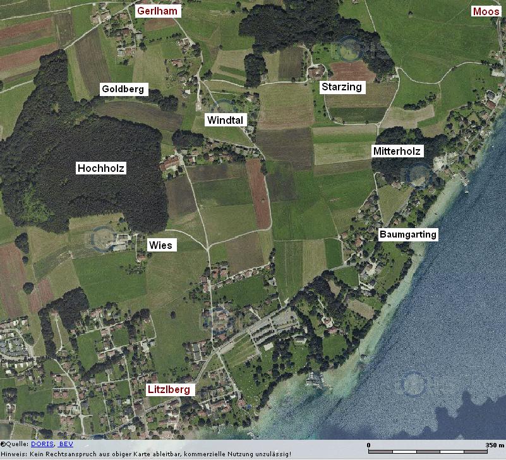Click the 350 m scale text
This screenshot has height=460, width=506.
click(493, 445)
